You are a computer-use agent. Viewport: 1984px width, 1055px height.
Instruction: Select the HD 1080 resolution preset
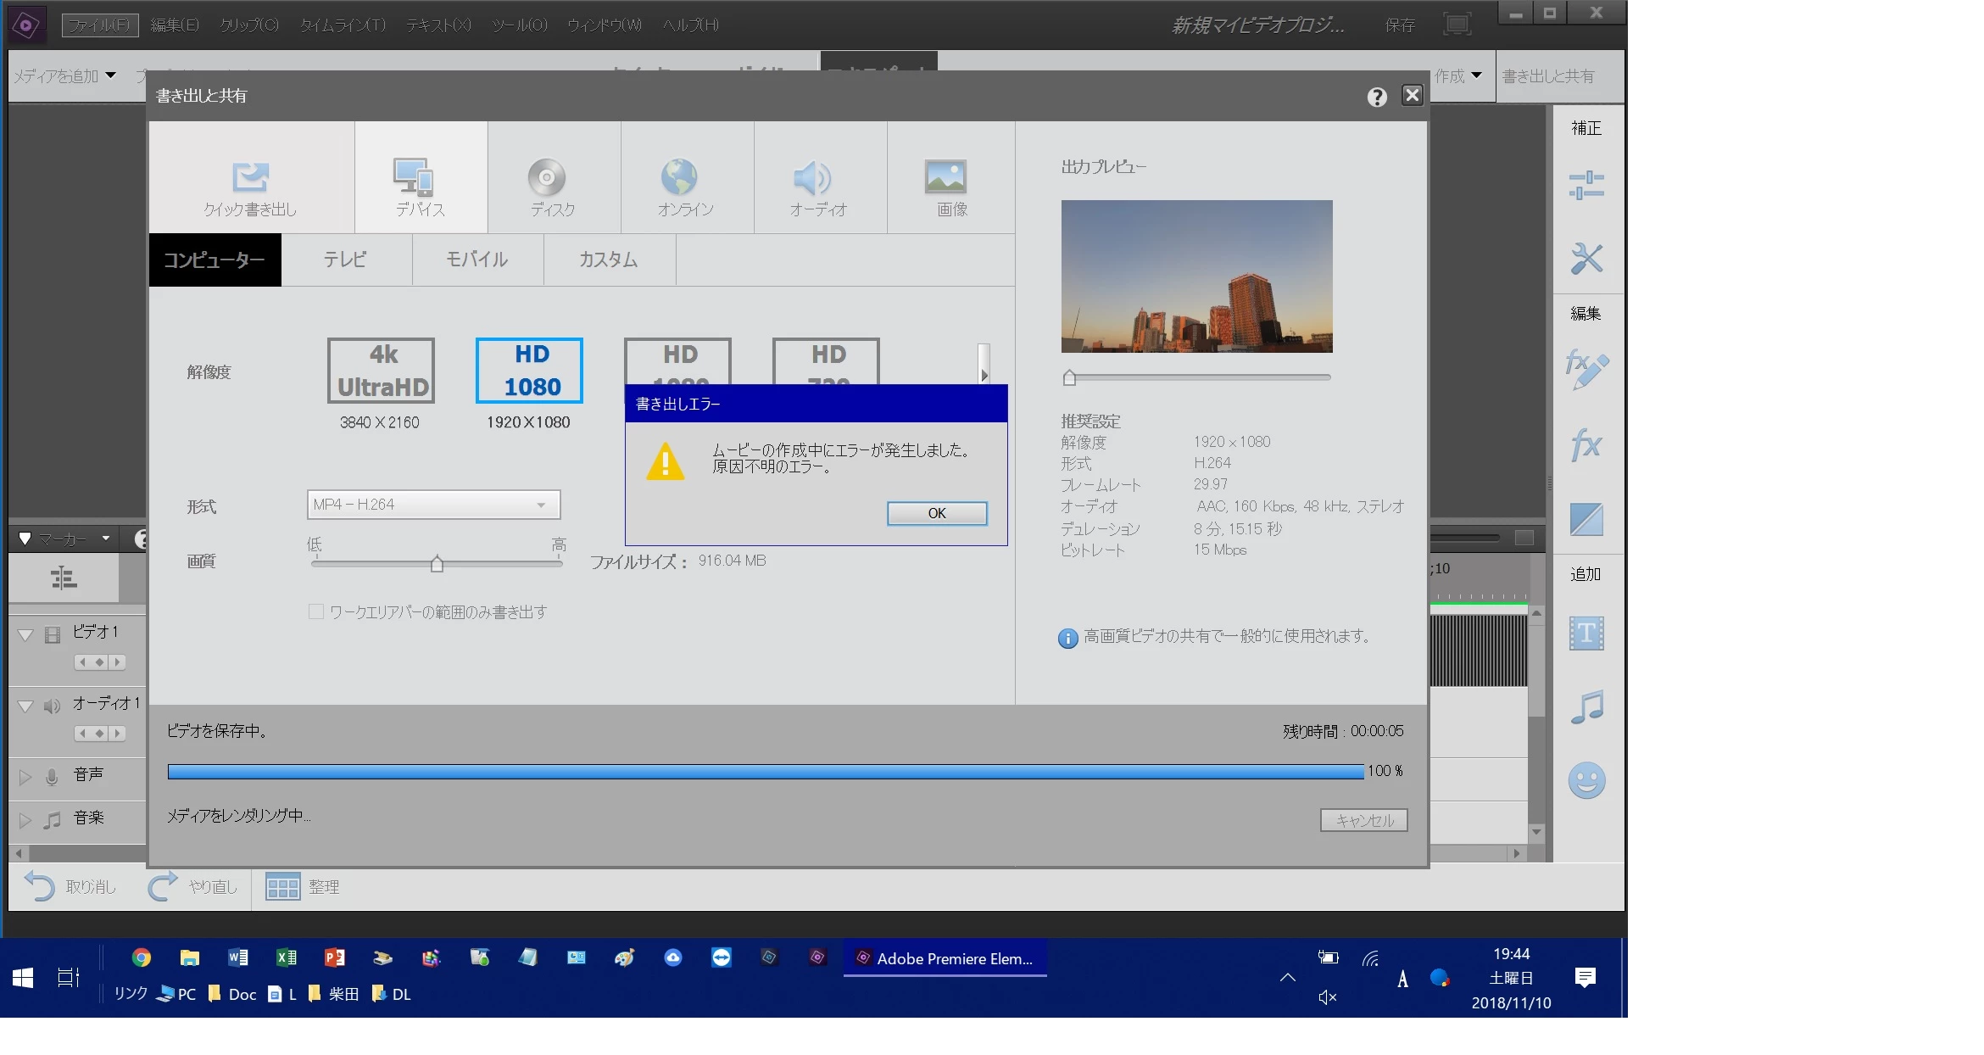coord(529,371)
